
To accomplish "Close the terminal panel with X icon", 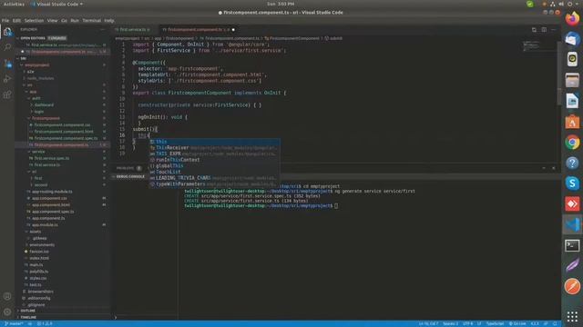I will tap(554, 168).
